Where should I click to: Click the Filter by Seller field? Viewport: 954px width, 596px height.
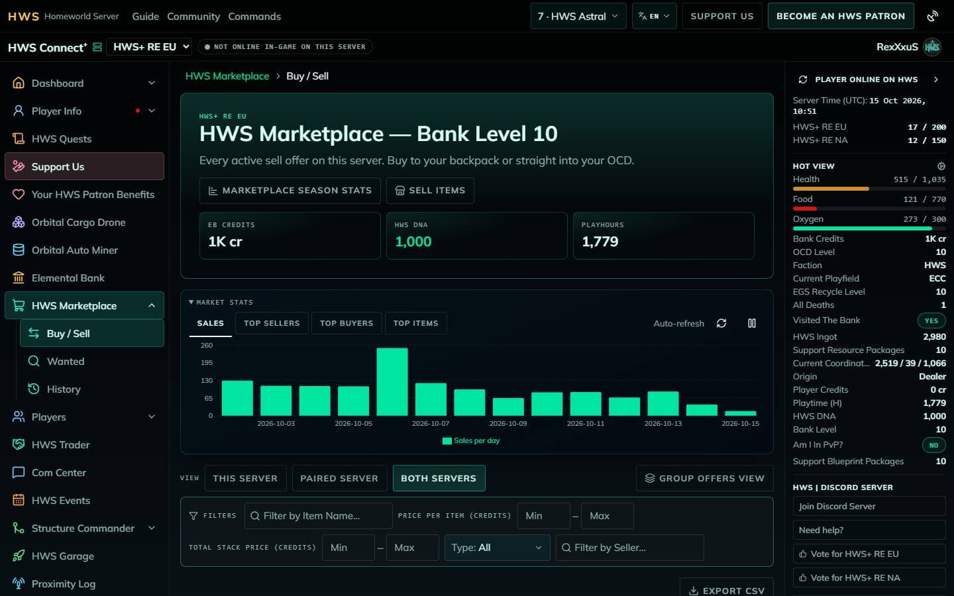[x=630, y=548]
